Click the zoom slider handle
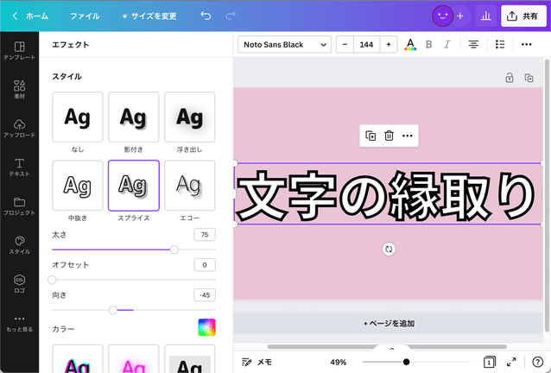Image resolution: width=551 pixels, height=373 pixels. pyautogui.click(x=406, y=362)
